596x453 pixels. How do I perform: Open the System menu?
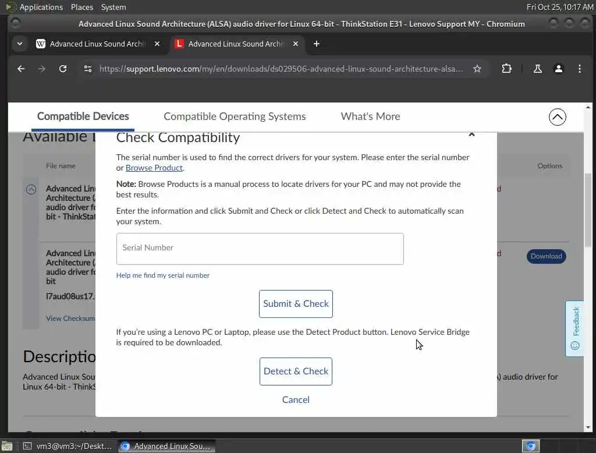coord(113,7)
